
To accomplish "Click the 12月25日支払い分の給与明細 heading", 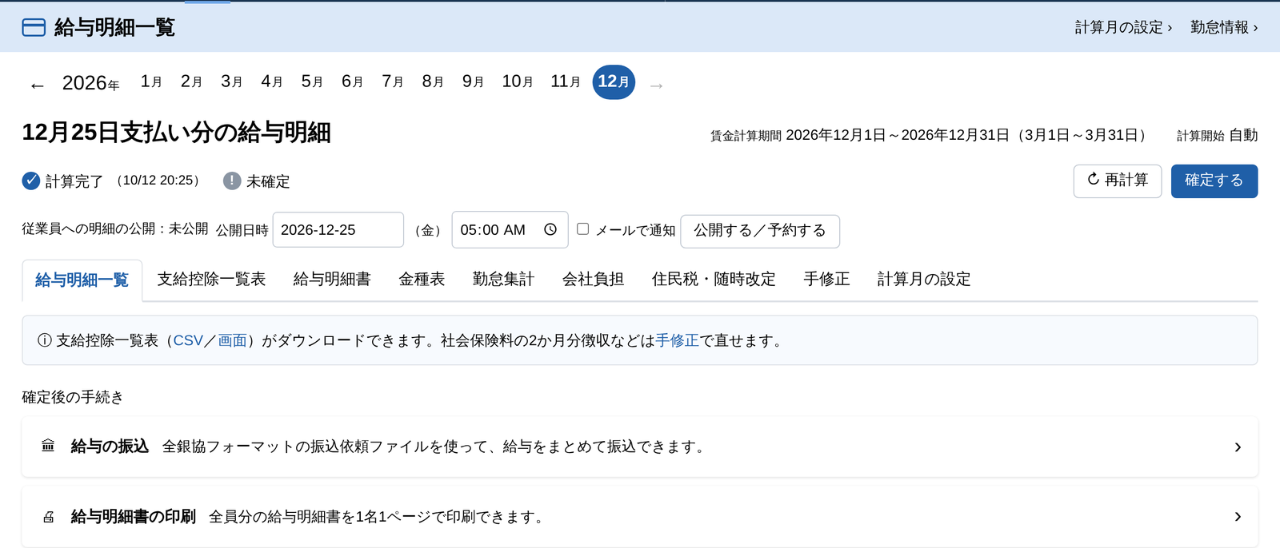I will click(176, 133).
